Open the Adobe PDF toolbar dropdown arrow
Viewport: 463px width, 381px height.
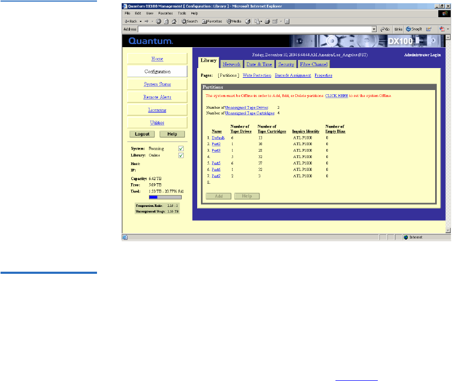click(x=448, y=29)
